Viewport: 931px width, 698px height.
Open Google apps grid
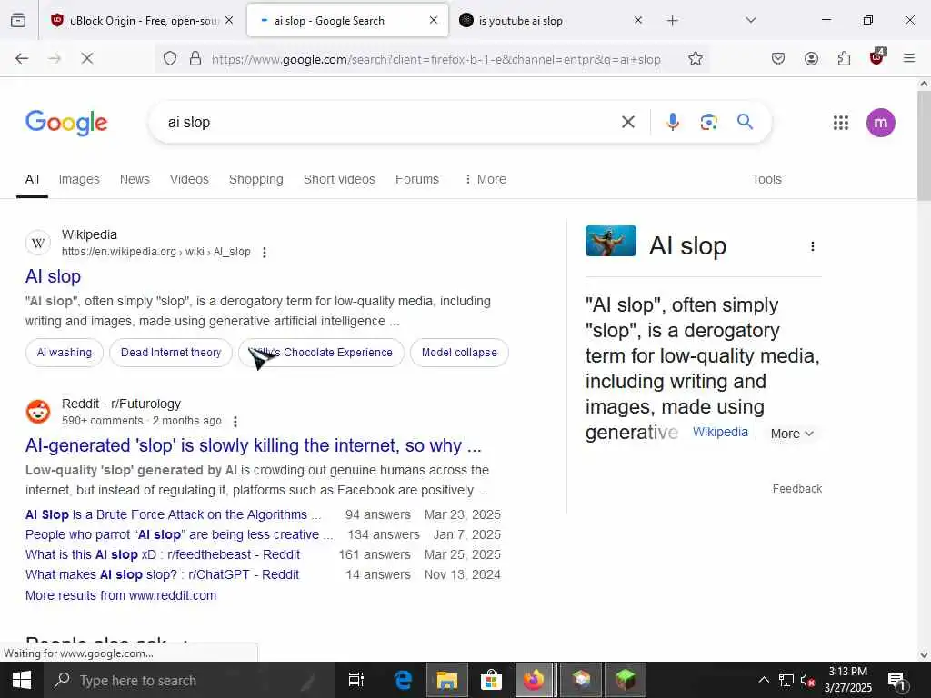(840, 123)
